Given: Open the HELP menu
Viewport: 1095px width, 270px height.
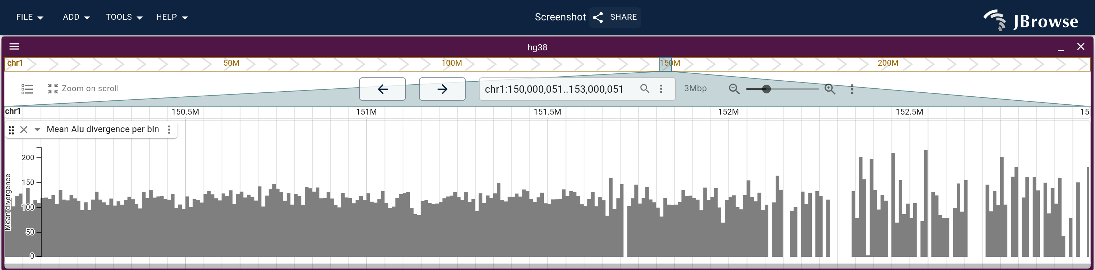Looking at the screenshot, I should (x=172, y=17).
